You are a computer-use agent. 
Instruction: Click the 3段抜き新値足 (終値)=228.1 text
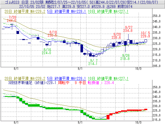(32, 82)
